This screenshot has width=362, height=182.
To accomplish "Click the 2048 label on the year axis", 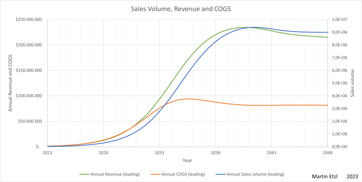I will pyautogui.click(x=327, y=153).
